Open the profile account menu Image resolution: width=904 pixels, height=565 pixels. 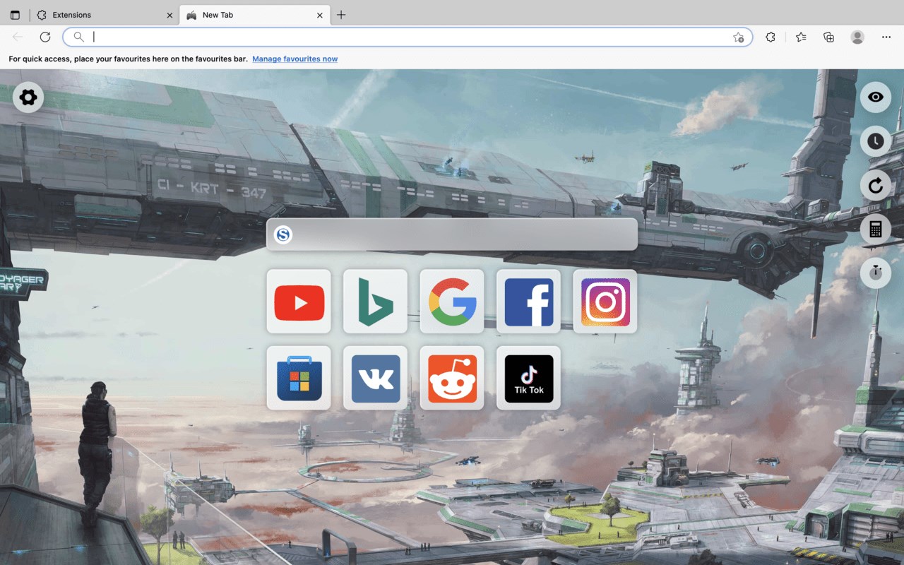click(857, 37)
